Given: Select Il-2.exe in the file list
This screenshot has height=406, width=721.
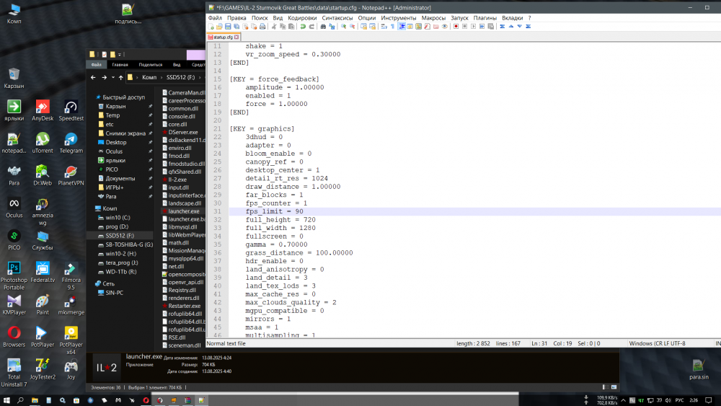Looking at the screenshot, I should pyautogui.click(x=177, y=178).
